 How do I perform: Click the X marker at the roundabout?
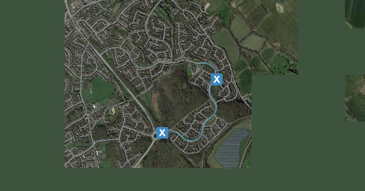[x=162, y=133]
